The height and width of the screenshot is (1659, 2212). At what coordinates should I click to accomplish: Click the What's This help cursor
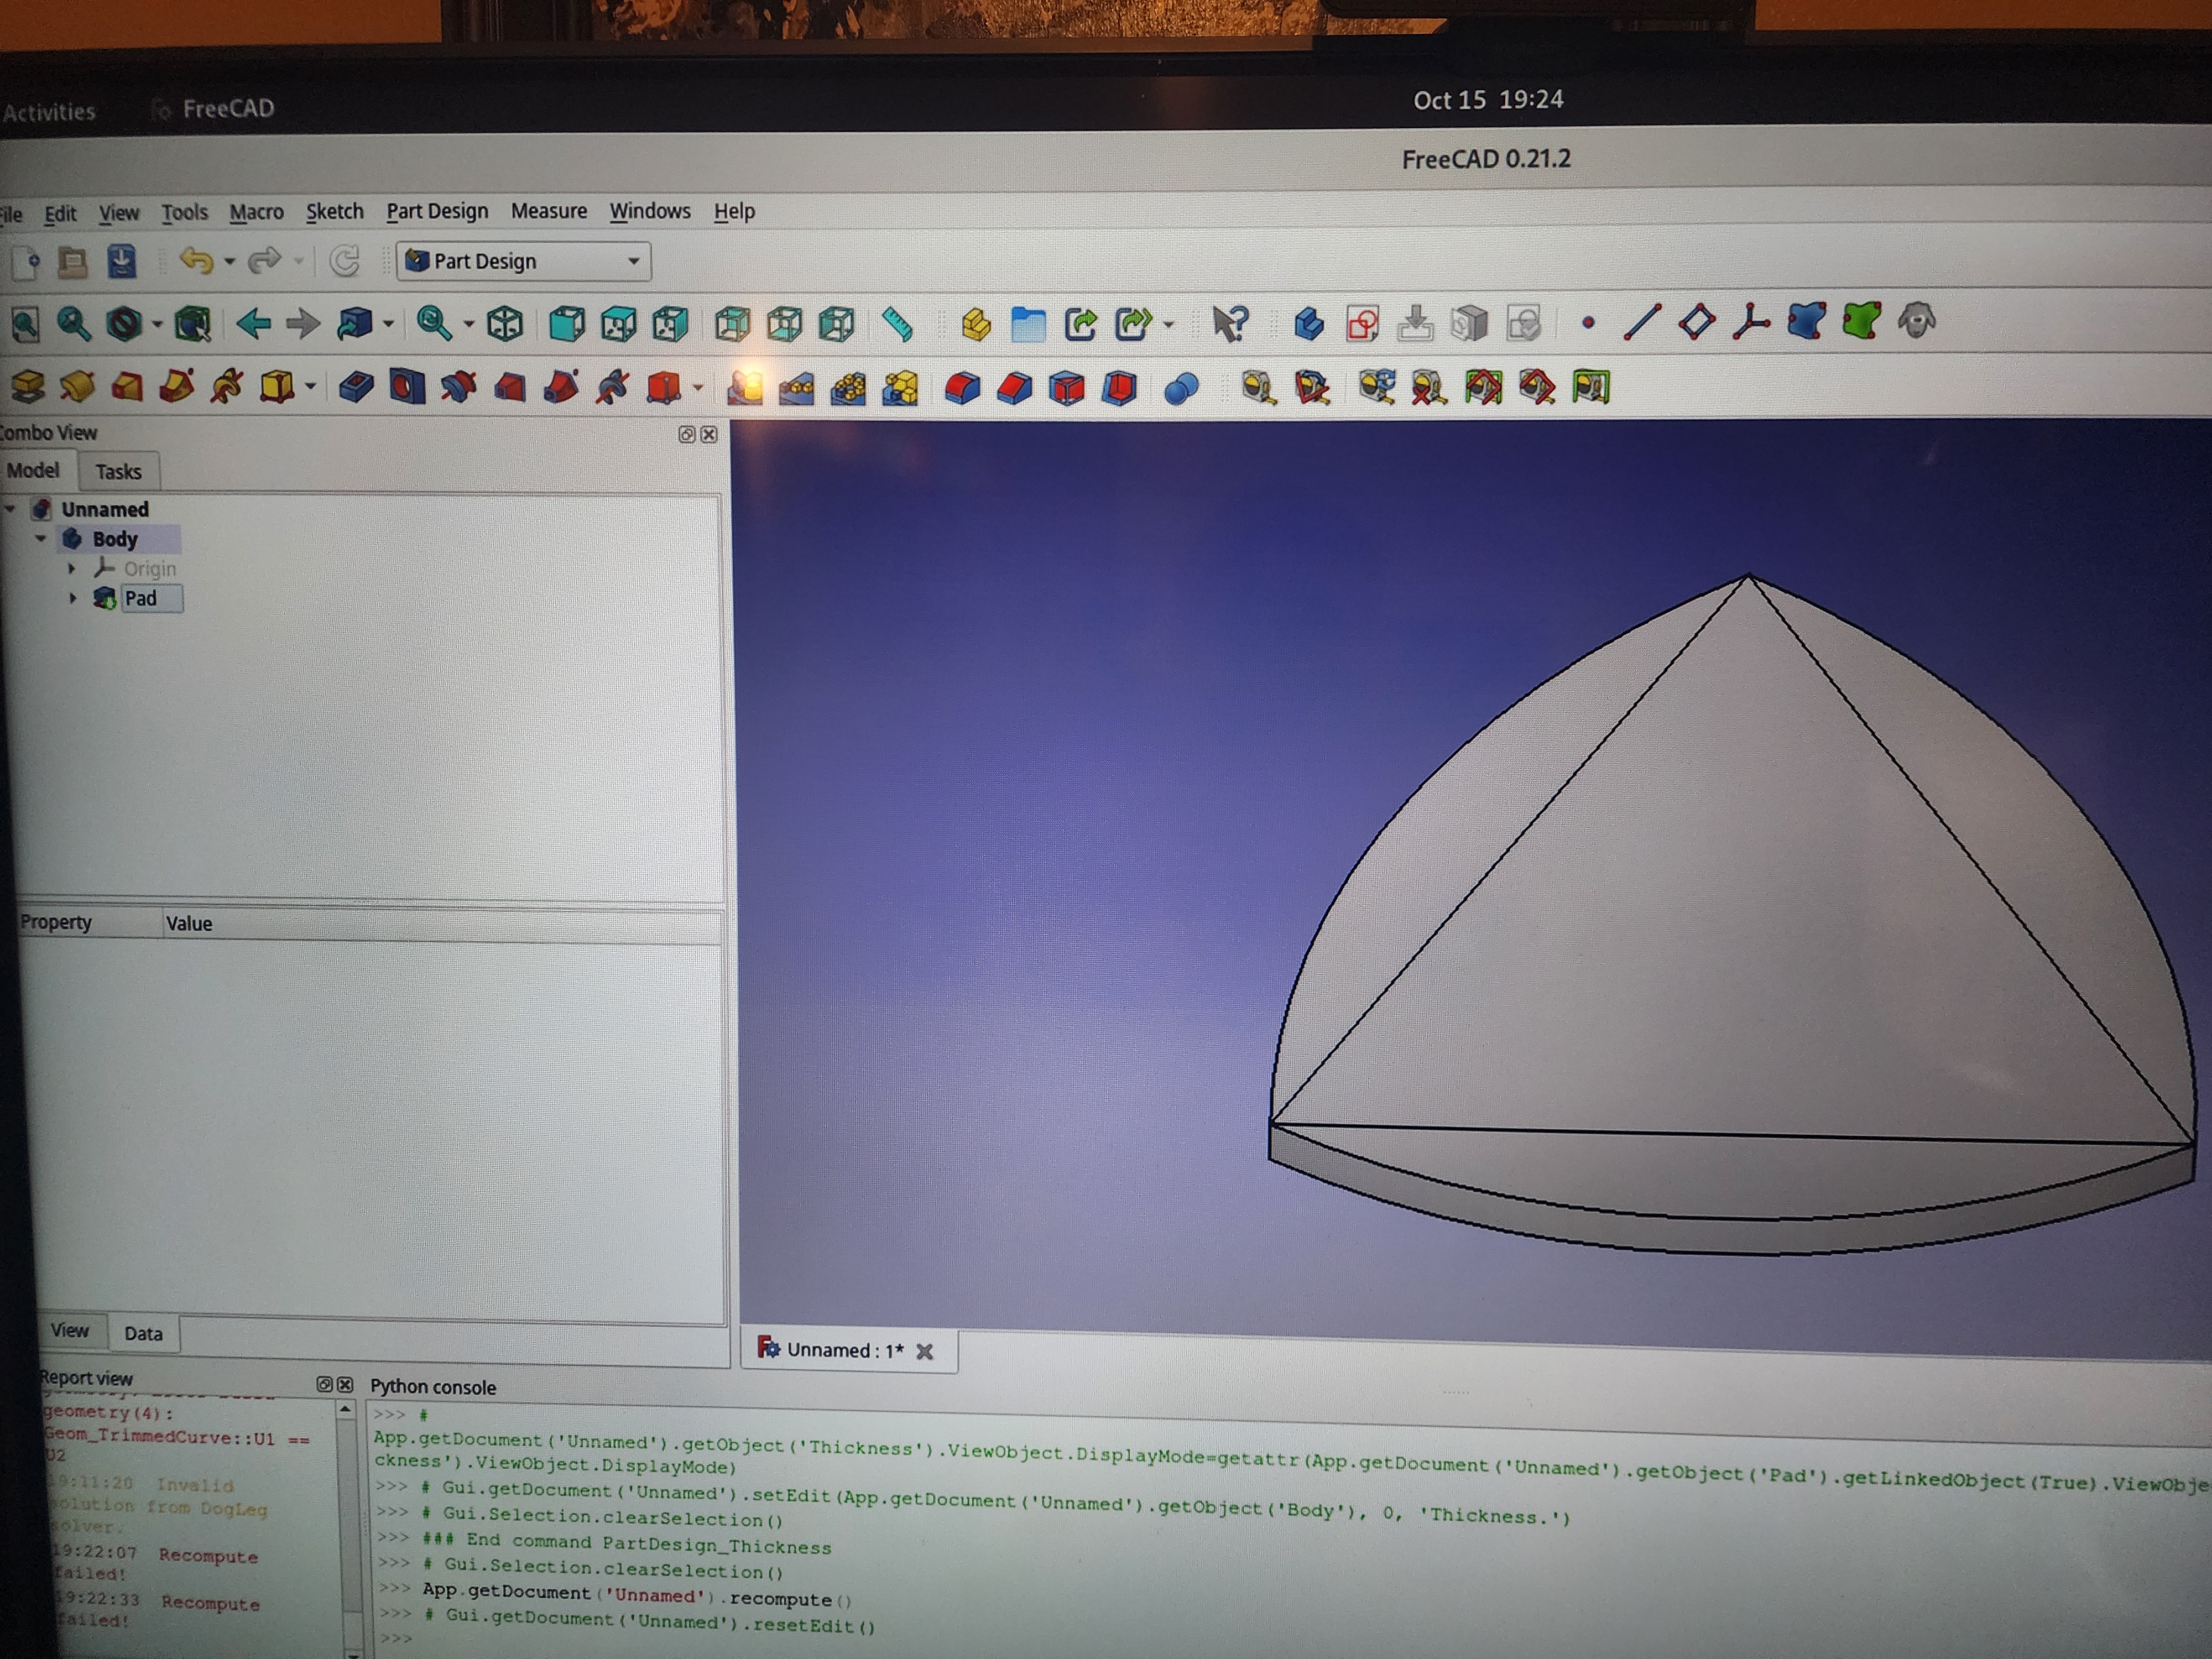tap(1230, 323)
